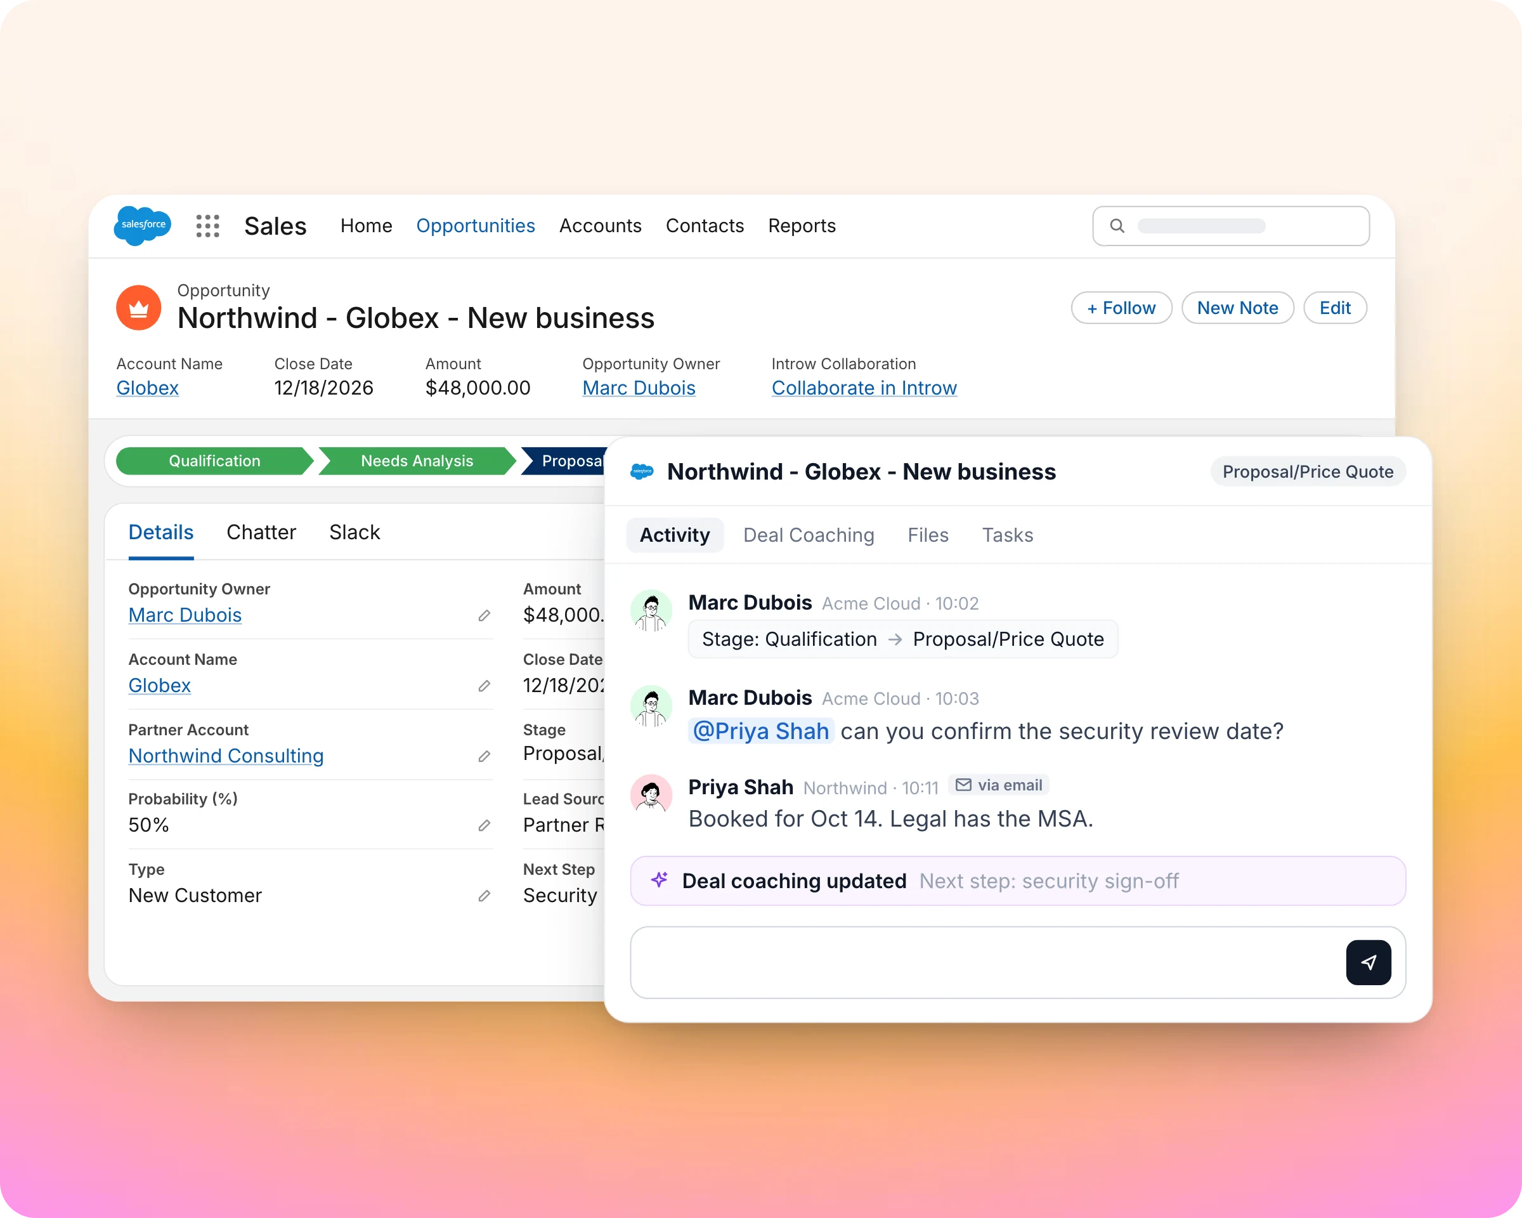
Task: Click the via email envelope icon
Action: point(963,785)
